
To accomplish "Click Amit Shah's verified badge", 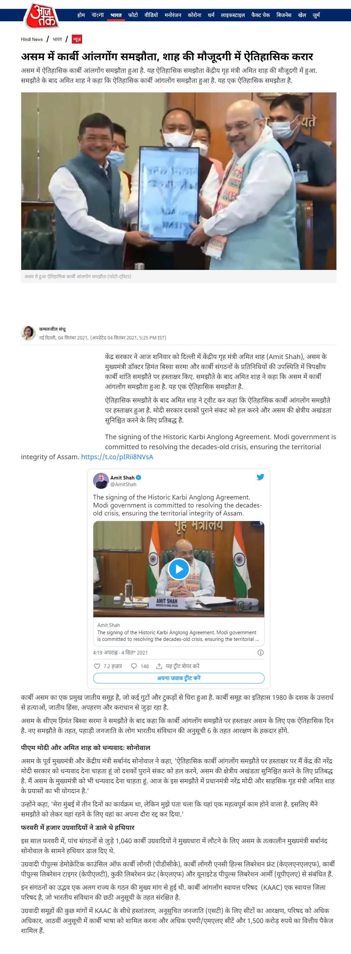I will point(139,477).
